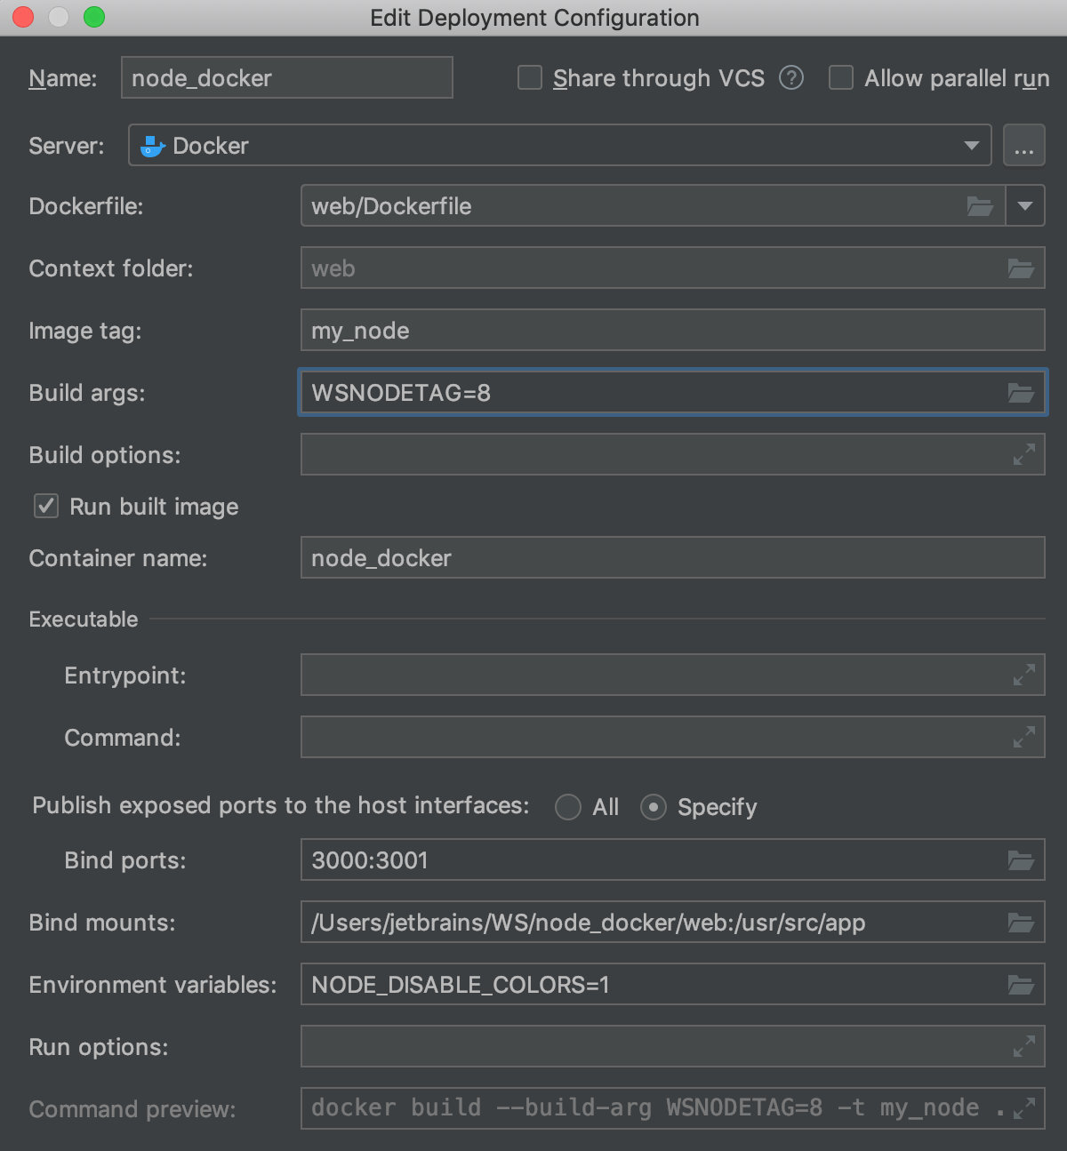
Task: Show help for Share through VCS
Action: pos(791,78)
